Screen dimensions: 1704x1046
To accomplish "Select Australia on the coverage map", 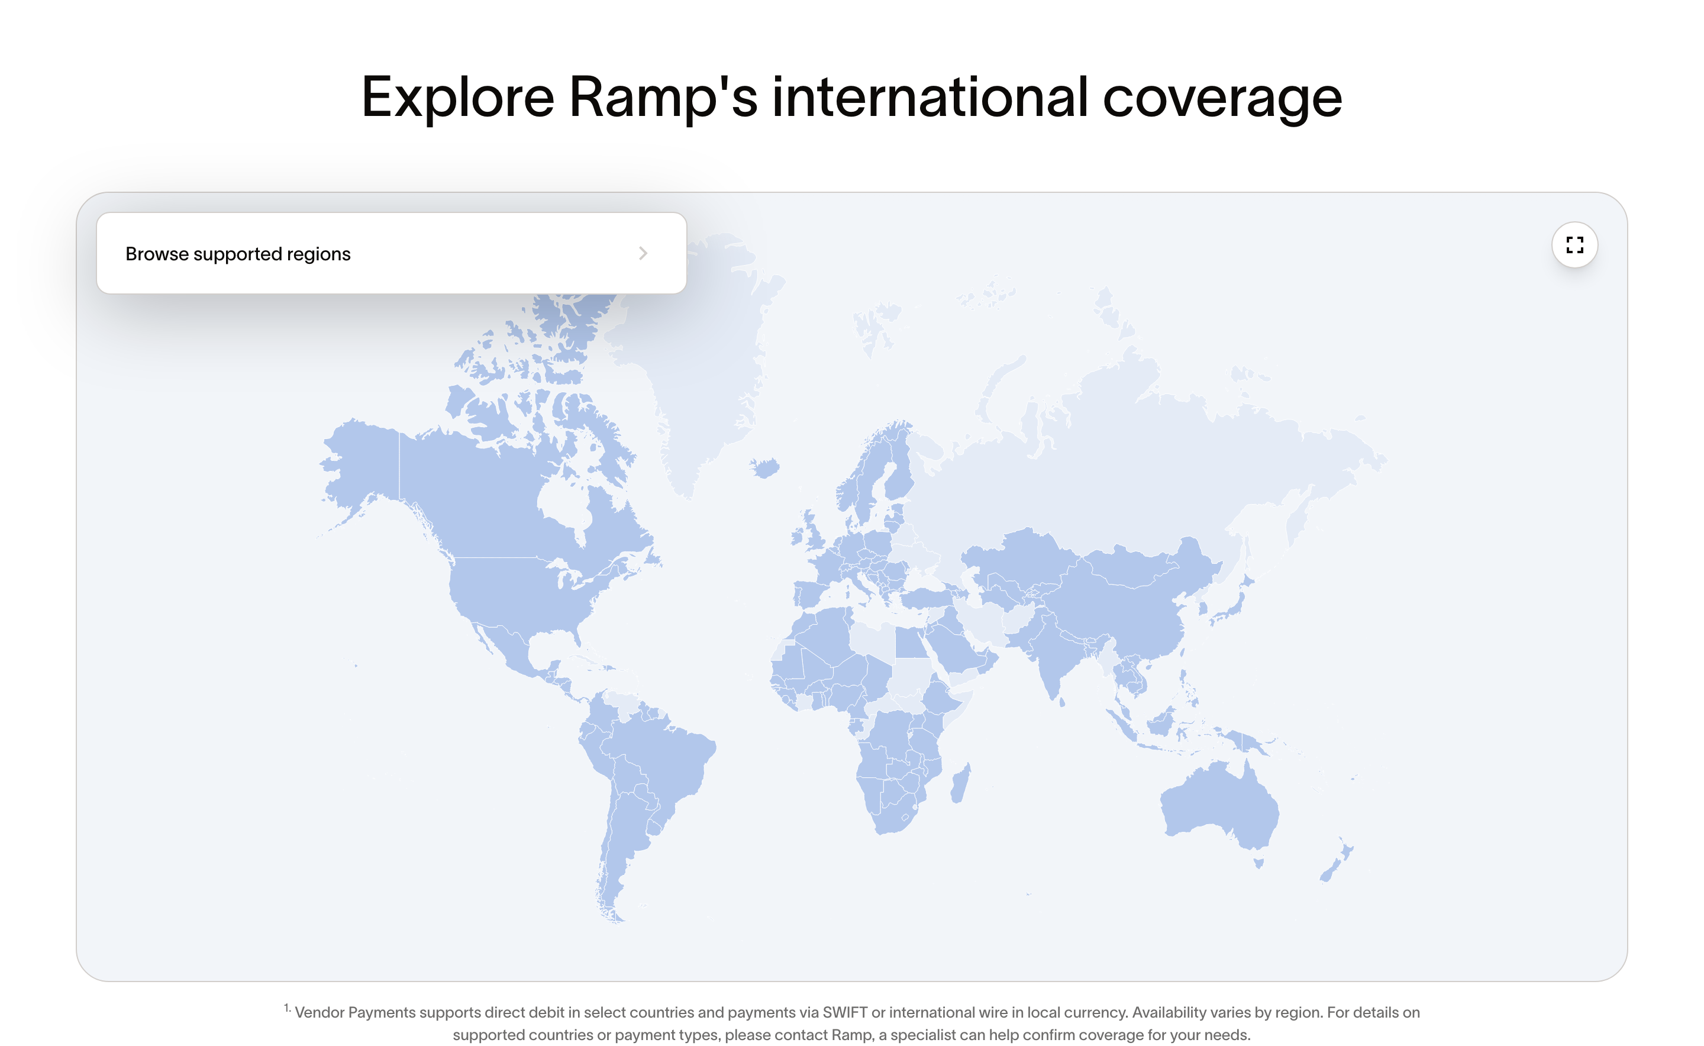I will pyautogui.click(x=1218, y=806).
